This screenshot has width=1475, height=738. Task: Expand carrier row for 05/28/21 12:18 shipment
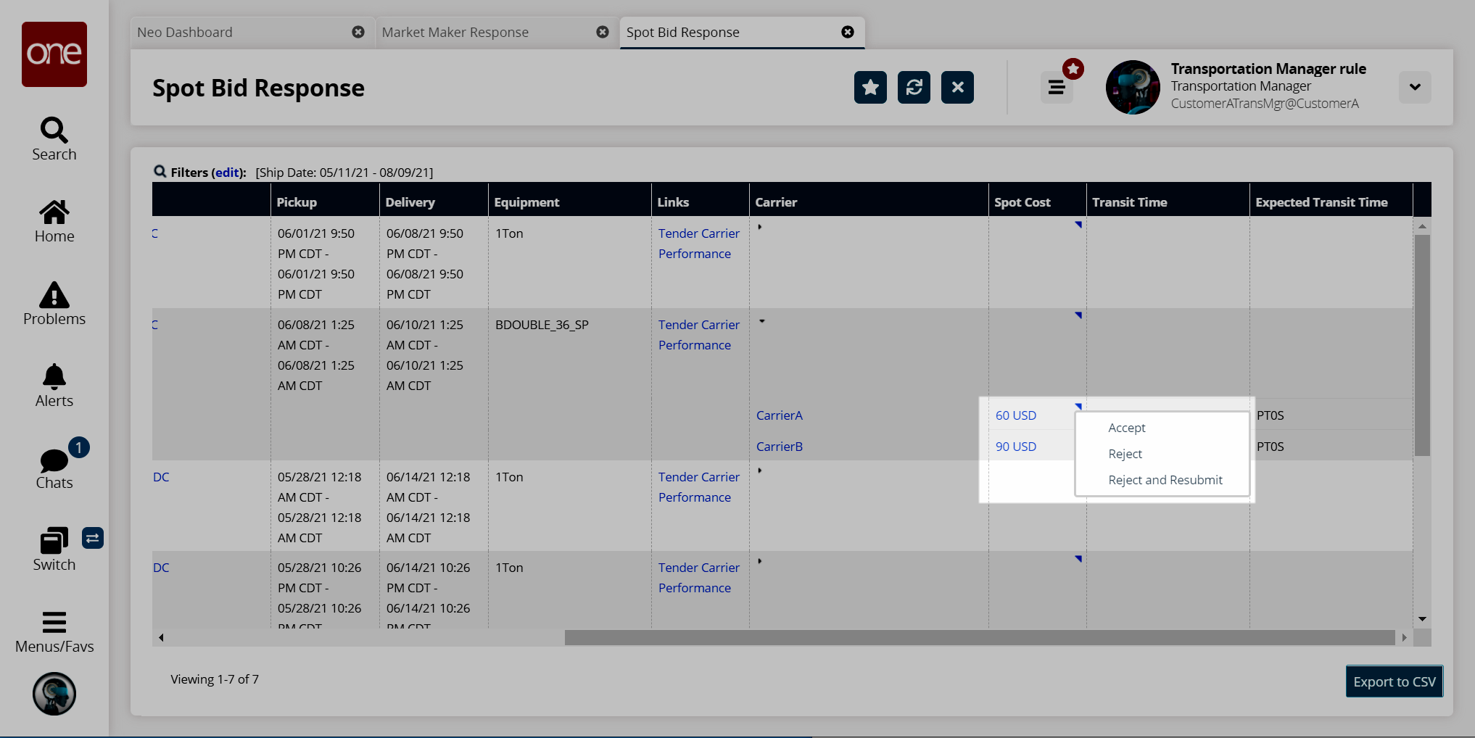pos(760,470)
